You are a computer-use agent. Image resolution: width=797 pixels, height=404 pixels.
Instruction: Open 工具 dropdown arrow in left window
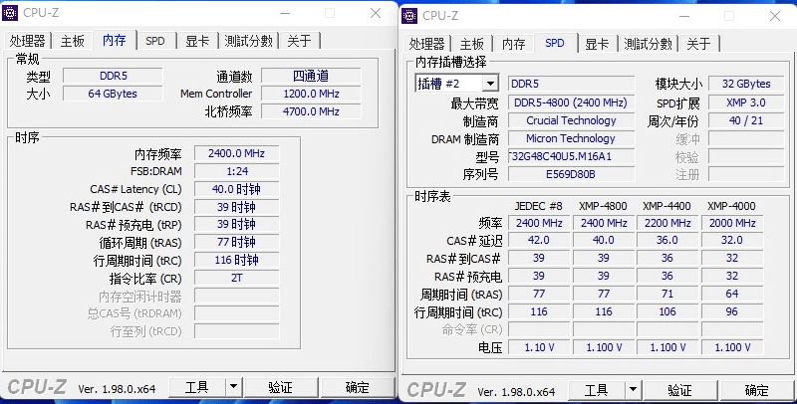coord(233,387)
